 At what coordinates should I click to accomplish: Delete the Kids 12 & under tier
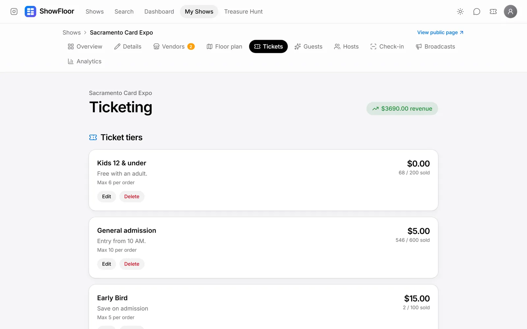132,196
